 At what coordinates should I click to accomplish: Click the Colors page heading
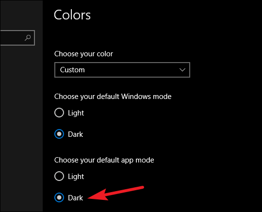72,15
